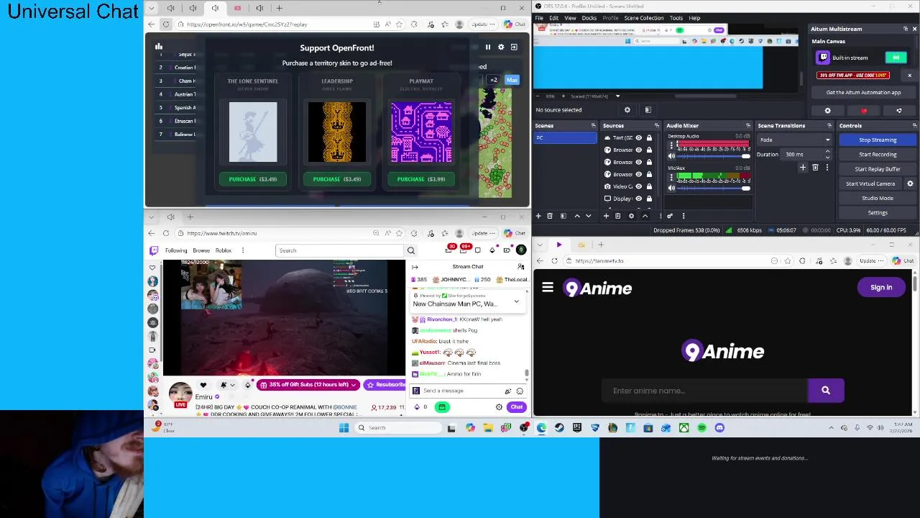Mute Desktop Audio in OBS mixer

(672, 156)
